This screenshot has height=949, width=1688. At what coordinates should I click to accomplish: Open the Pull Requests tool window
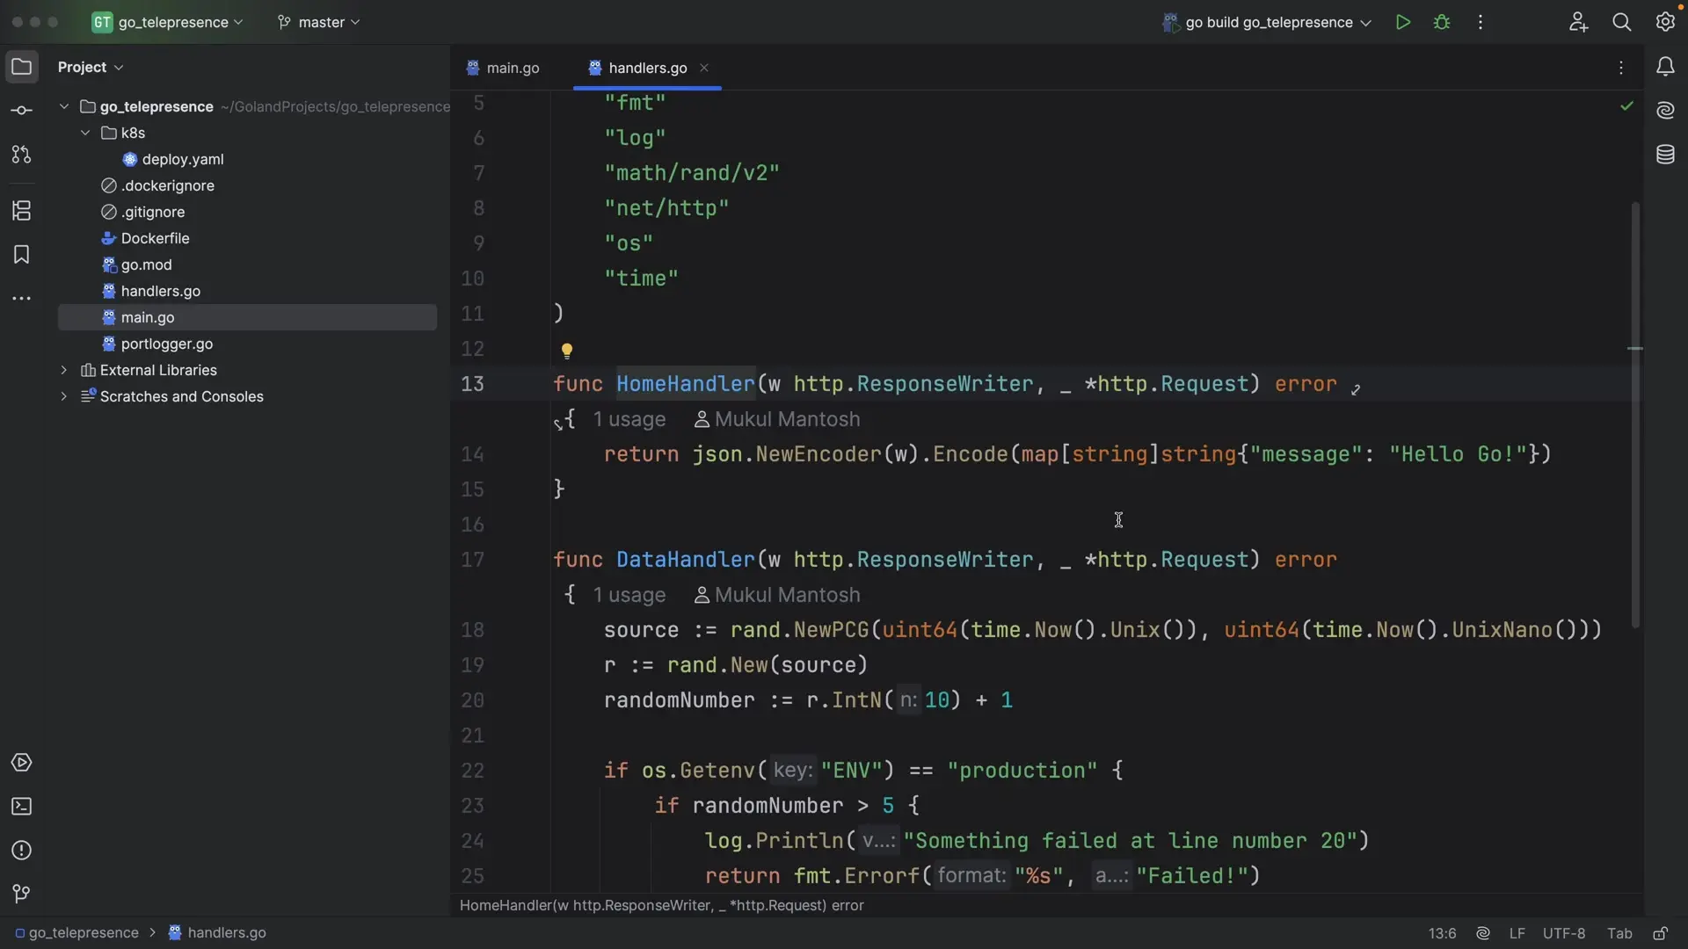(22, 155)
